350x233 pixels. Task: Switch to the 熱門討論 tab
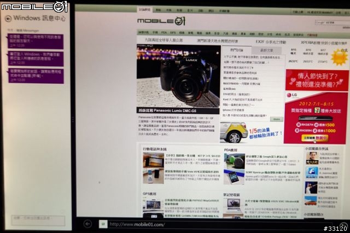(x=237, y=50)
